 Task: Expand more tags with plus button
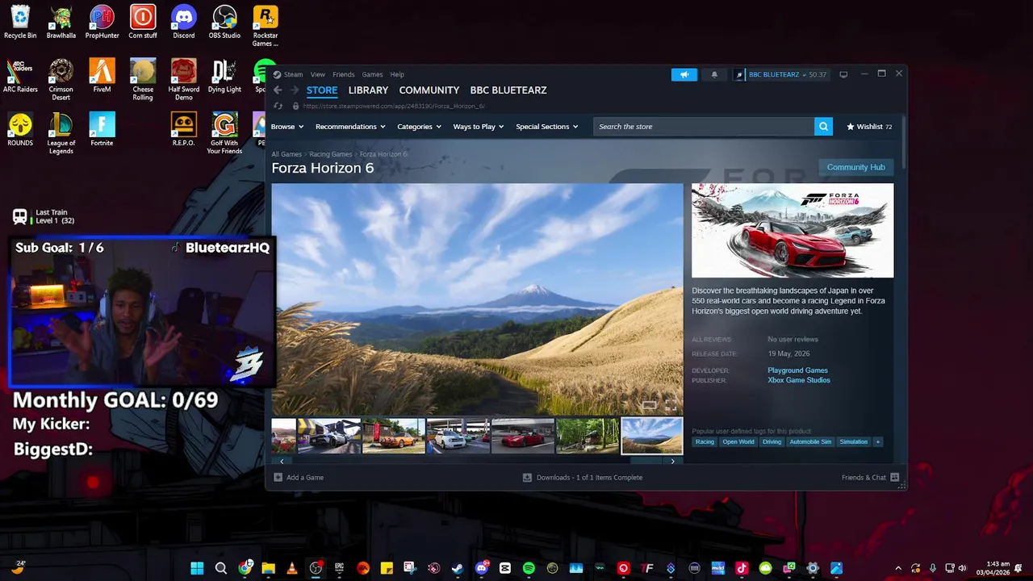pos(878,441)
